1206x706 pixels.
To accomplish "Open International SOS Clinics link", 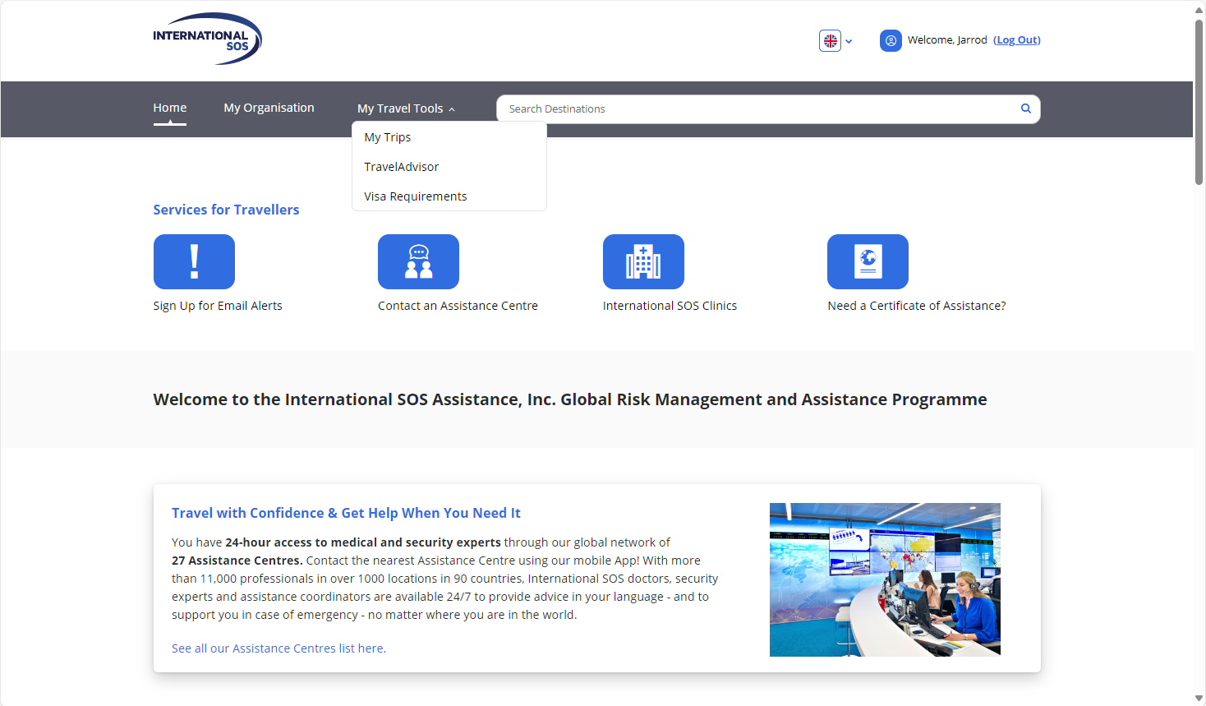I will click(x=670, y=306).
